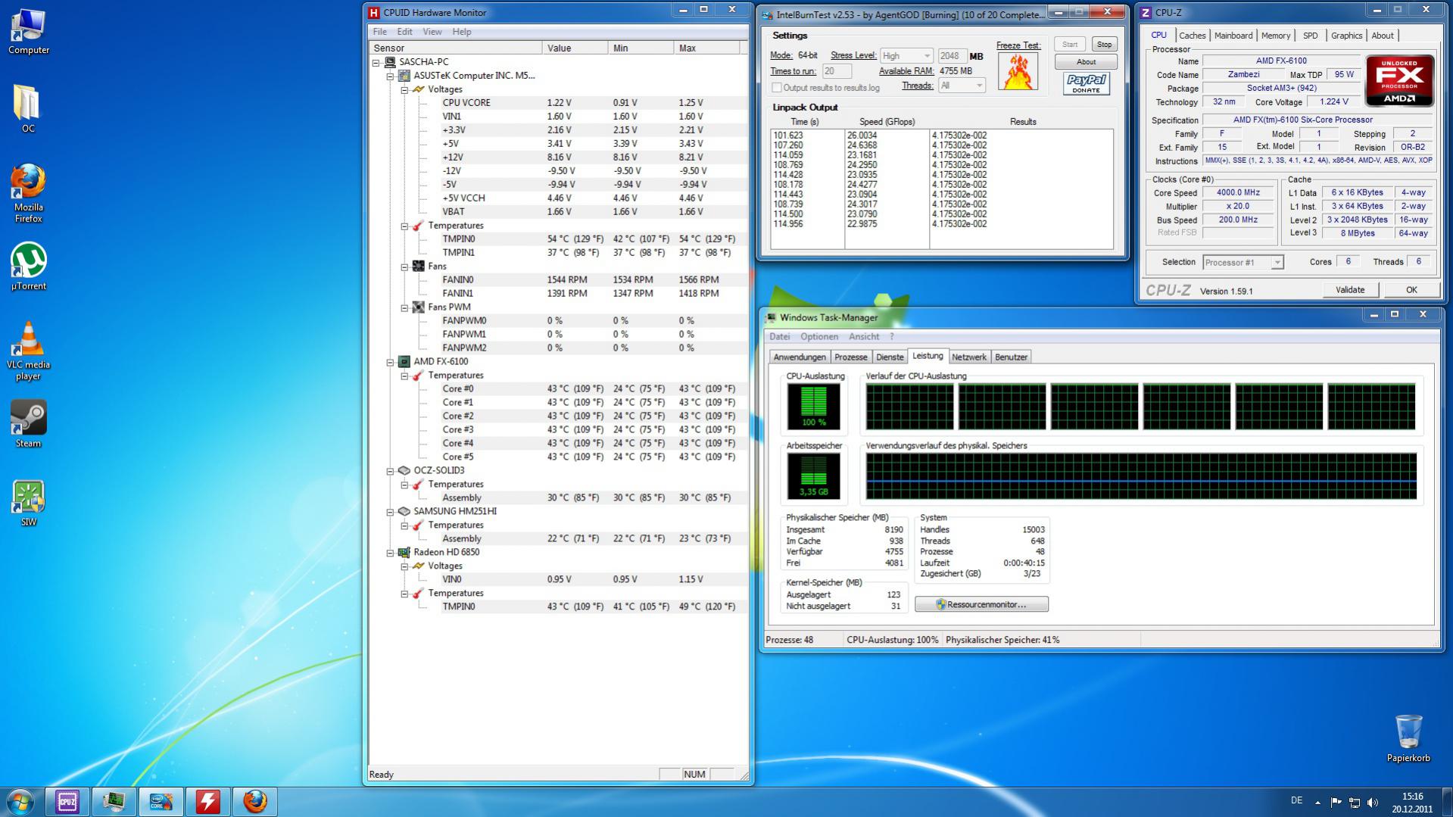
Task: Collapse the ASUSTeK Computer INC. node
Action: [x=391, y=76]
